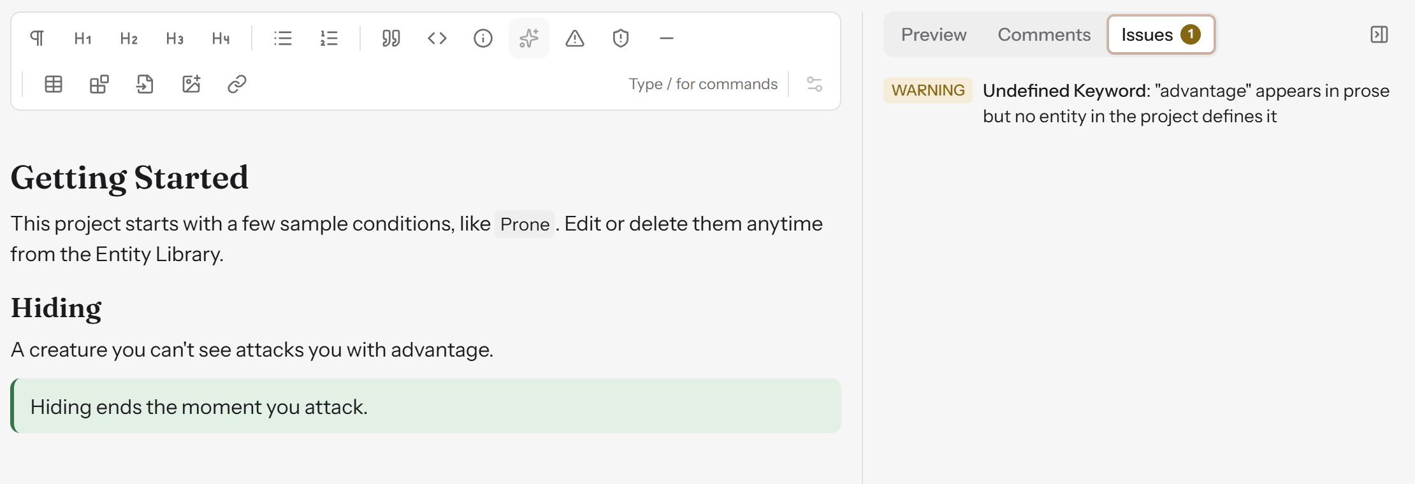
Task: Insert a warning triangle callout
Action: tap(575, 38)
